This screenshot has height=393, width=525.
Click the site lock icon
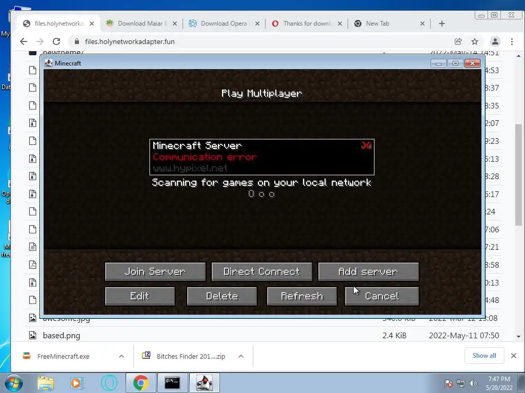(77, 41)
